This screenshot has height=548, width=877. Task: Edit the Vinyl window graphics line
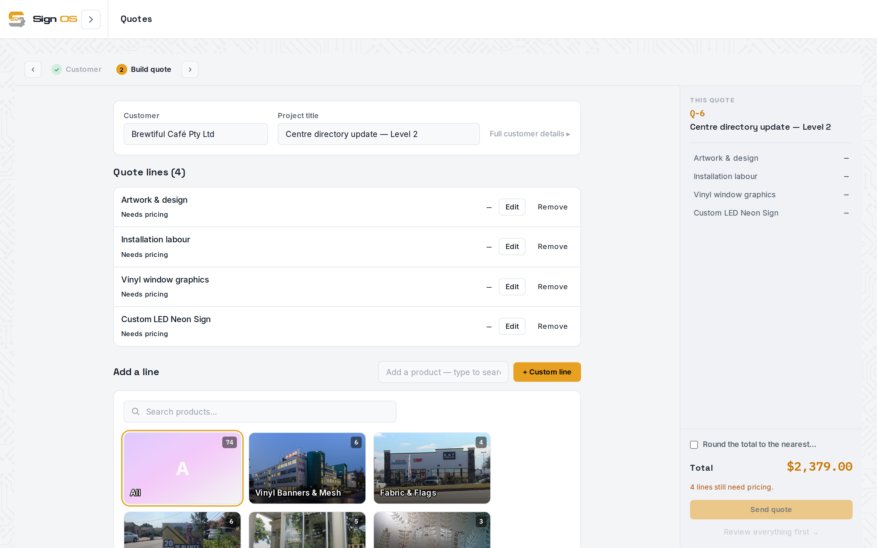tap(512, 287)
